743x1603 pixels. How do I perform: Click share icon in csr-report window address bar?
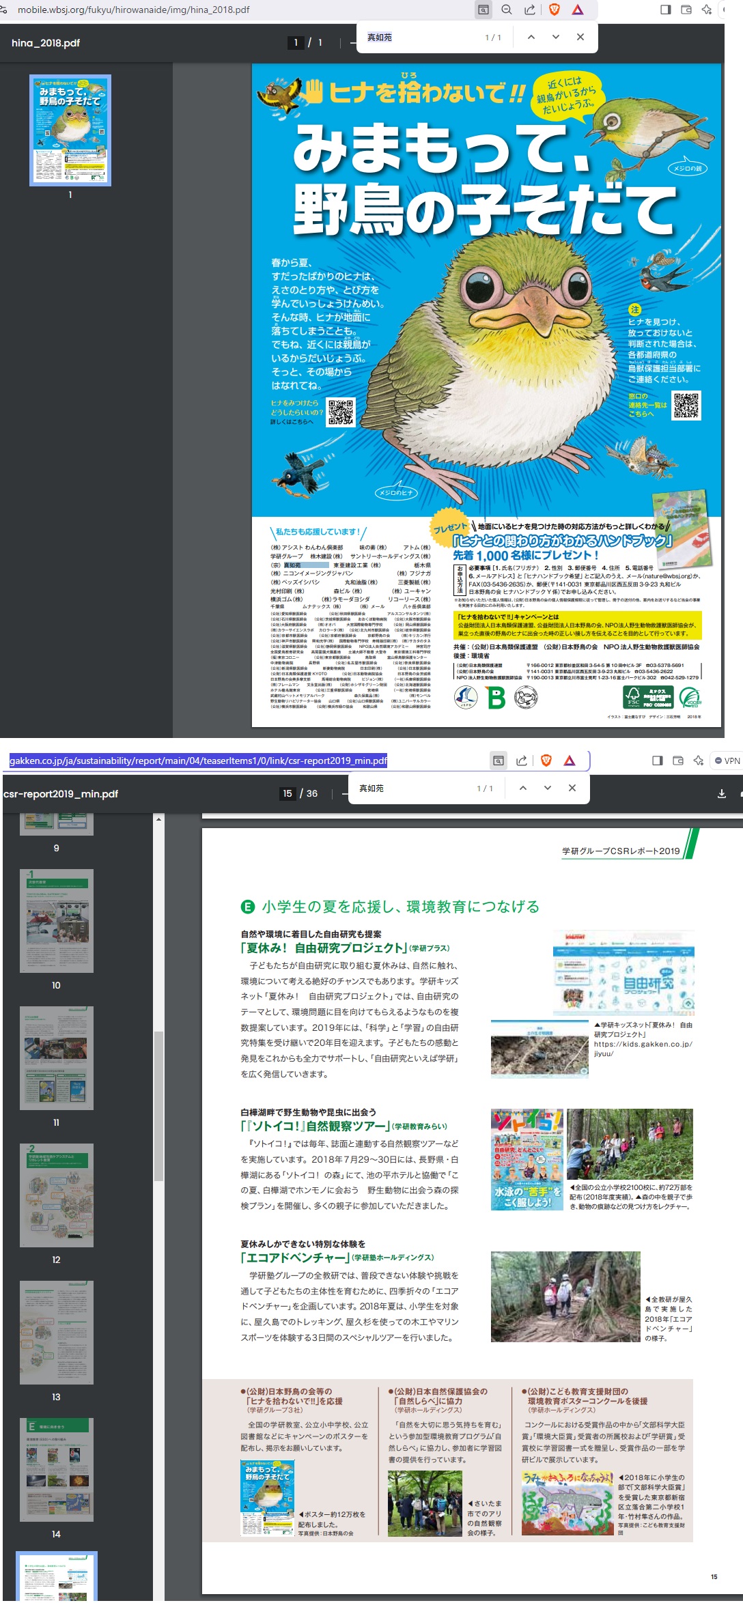[522, 761]
